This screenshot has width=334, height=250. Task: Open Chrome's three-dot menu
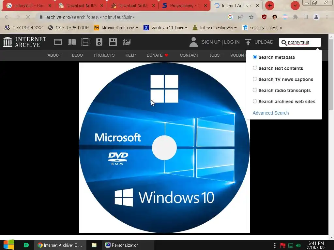pyautogui.click(x=327, y=17)
